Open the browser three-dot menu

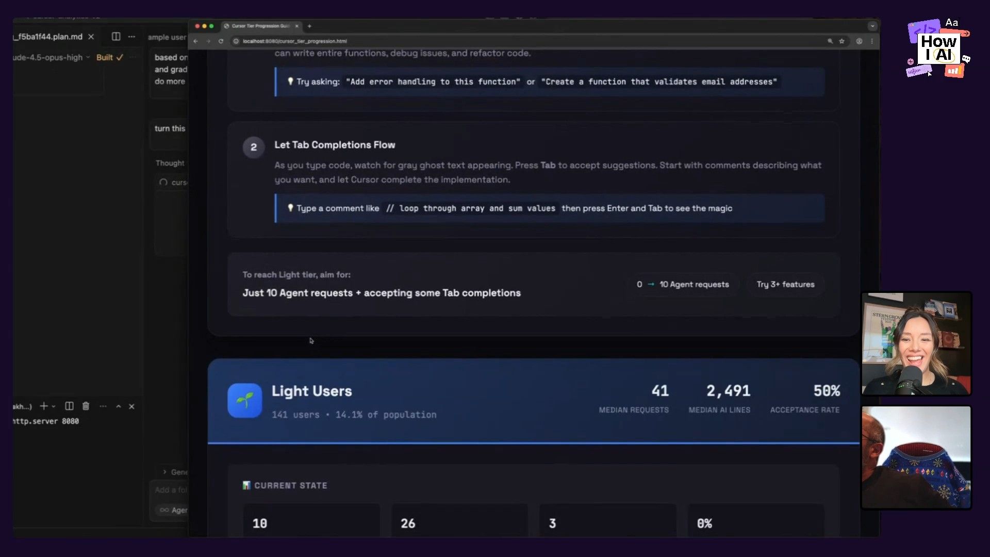point(872,41)
